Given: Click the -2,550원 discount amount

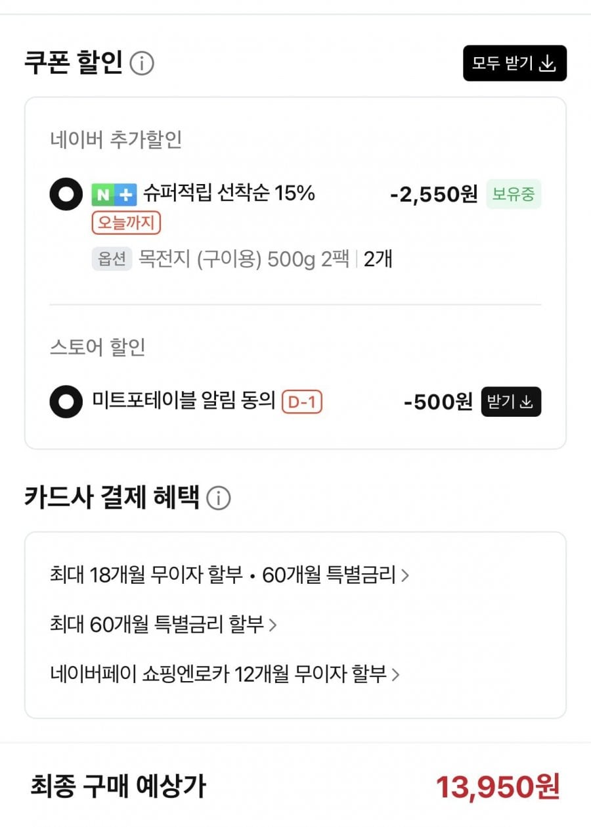Looking at the screenshot, I should 433,195.
